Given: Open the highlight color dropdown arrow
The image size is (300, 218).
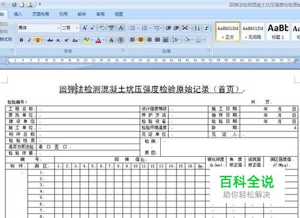Looking at the screenshot, I should point(92,40).
